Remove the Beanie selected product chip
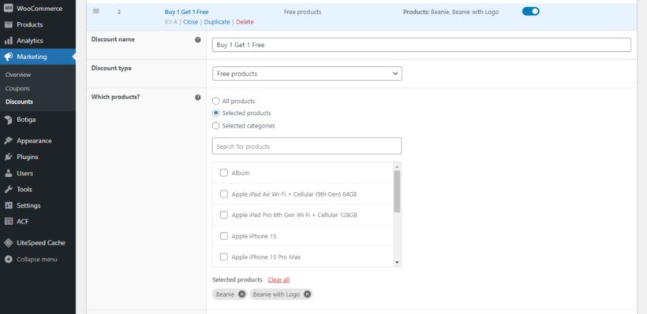 [241, 294]
